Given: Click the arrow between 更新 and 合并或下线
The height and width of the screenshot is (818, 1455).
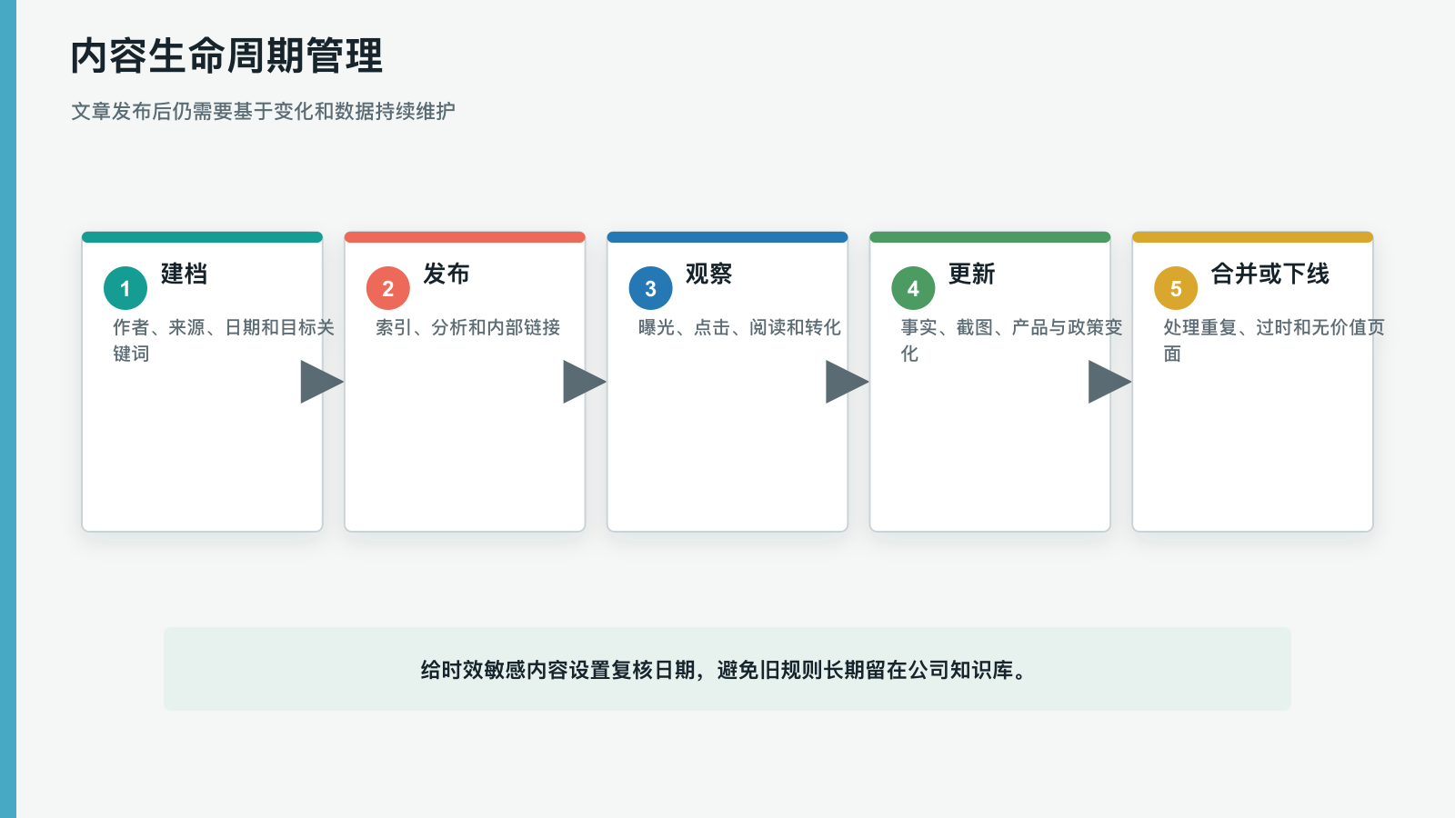Looking at the screenshot, I should click(1110, 382).
